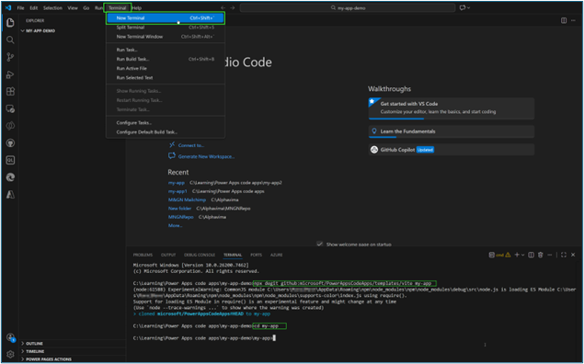Open the View menu

73,8
